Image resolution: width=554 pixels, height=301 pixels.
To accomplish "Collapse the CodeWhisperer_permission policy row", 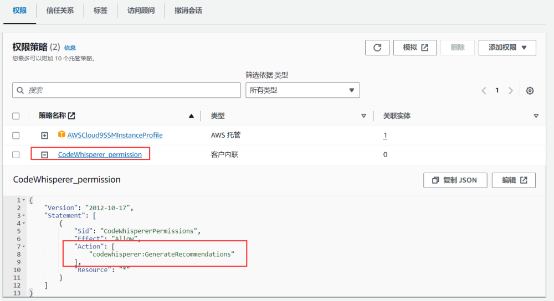I will coord(44,154).
